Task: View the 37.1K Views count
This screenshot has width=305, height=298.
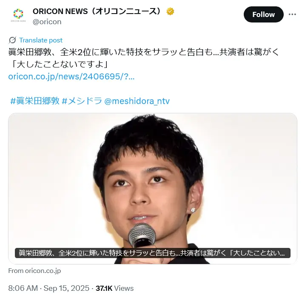Action: 114,288
